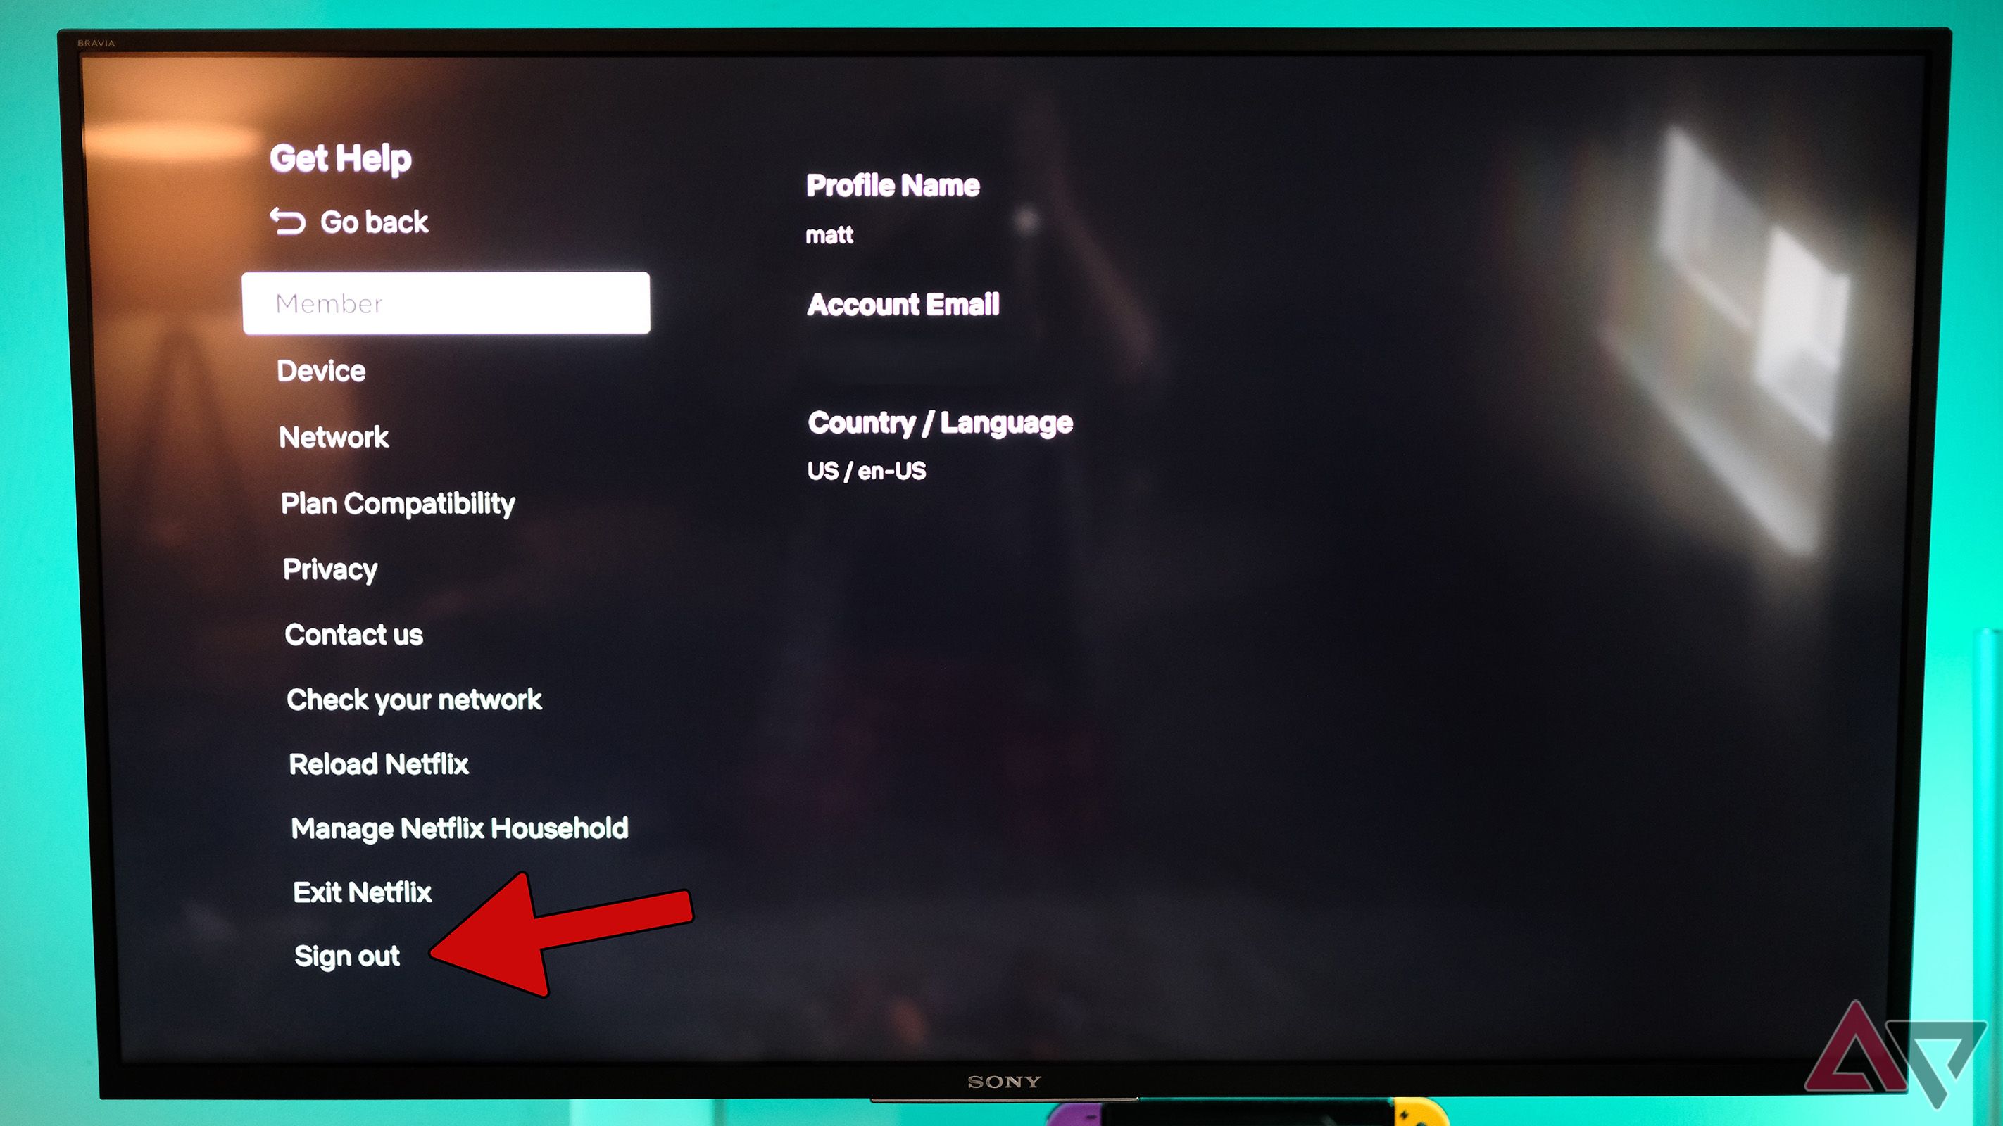This screenshot has width=2003, height=1126.
Task: Click Reload Netflix option
Action: pos(381,763)
